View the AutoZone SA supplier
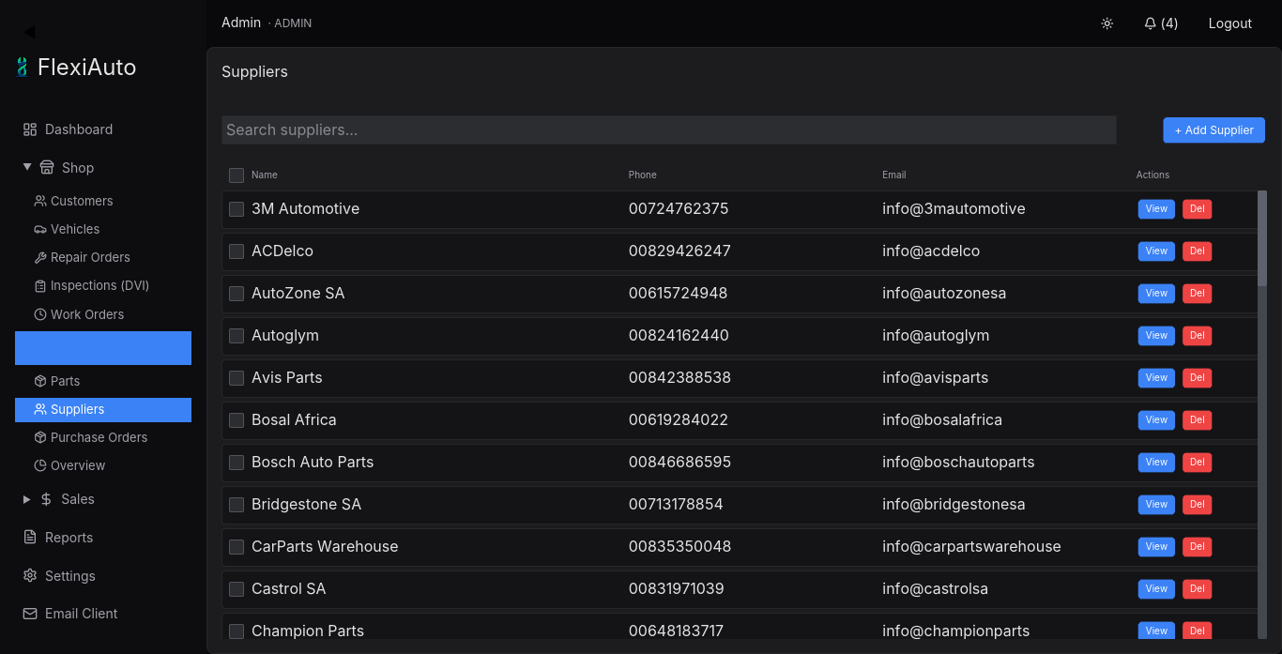Screen dimensions: 1282x654 1156,294
